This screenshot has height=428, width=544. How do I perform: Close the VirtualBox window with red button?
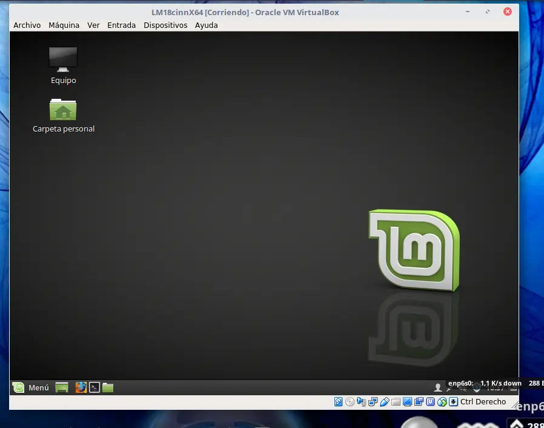click(x=508, y=12)
